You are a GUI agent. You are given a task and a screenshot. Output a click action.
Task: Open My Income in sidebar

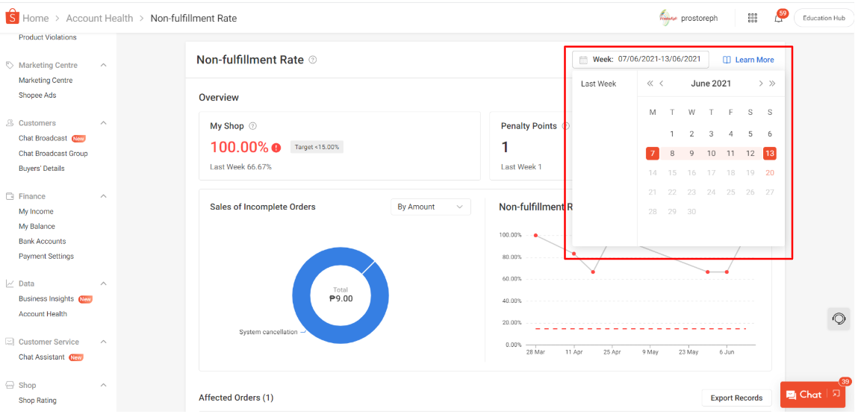[36, 212]
